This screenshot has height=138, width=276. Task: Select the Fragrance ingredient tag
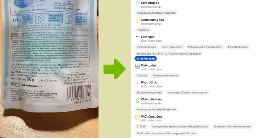143,30
